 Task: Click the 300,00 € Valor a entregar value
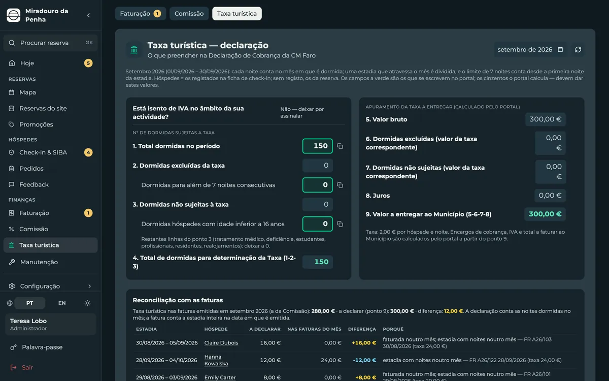545,214
